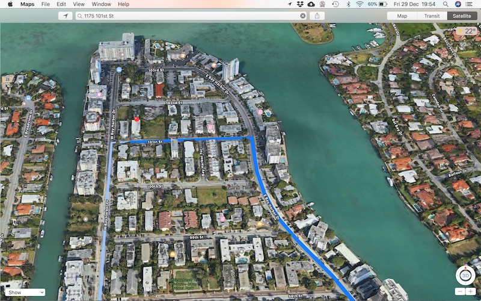Switch to Map view mode
This screenshot has width=481, height=301.
402,16
